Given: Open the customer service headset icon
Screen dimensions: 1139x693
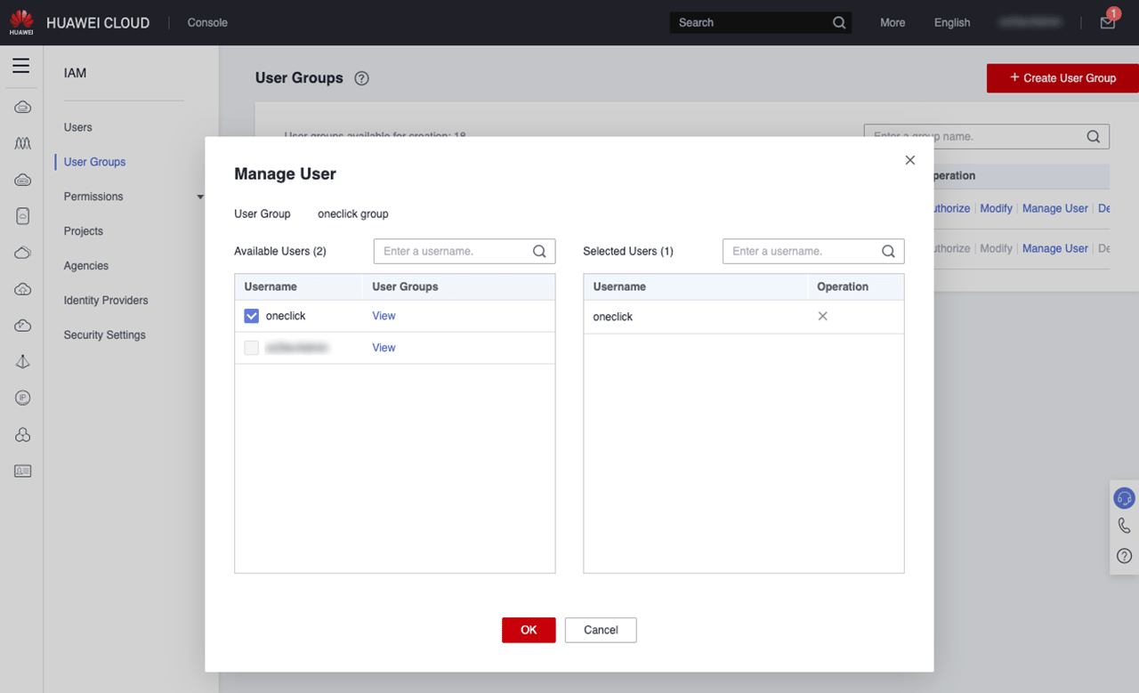Looking at the screenshot, I should pyautogui.click(x=1125, y=498).
